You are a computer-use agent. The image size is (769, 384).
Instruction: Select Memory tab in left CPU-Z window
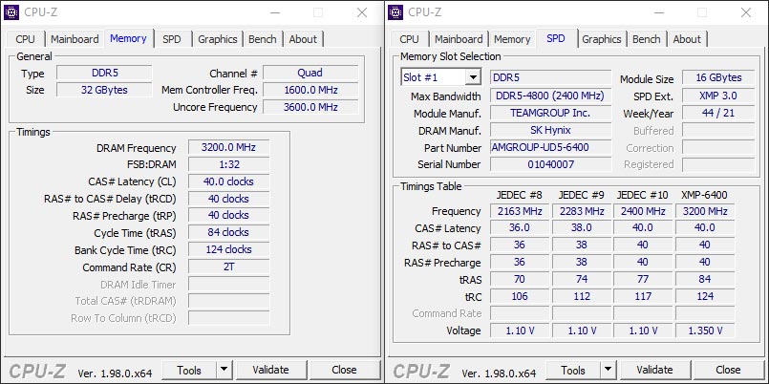click(129, 38)
